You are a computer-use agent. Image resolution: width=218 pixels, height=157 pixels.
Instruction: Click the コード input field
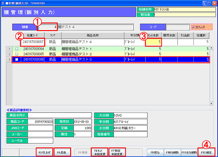tap(175, 27)
